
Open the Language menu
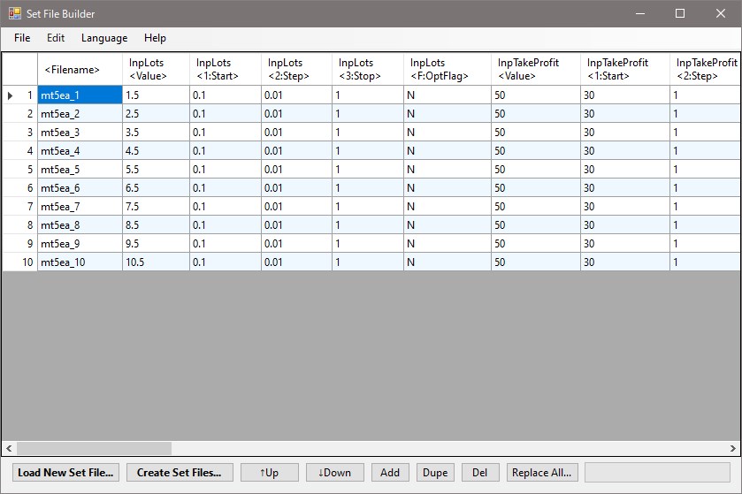[x=104, y=38]
